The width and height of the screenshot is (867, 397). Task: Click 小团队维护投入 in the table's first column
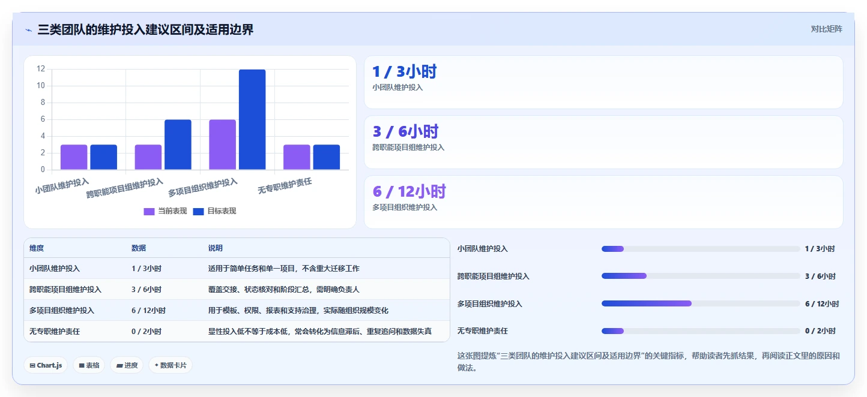point(55,268)
